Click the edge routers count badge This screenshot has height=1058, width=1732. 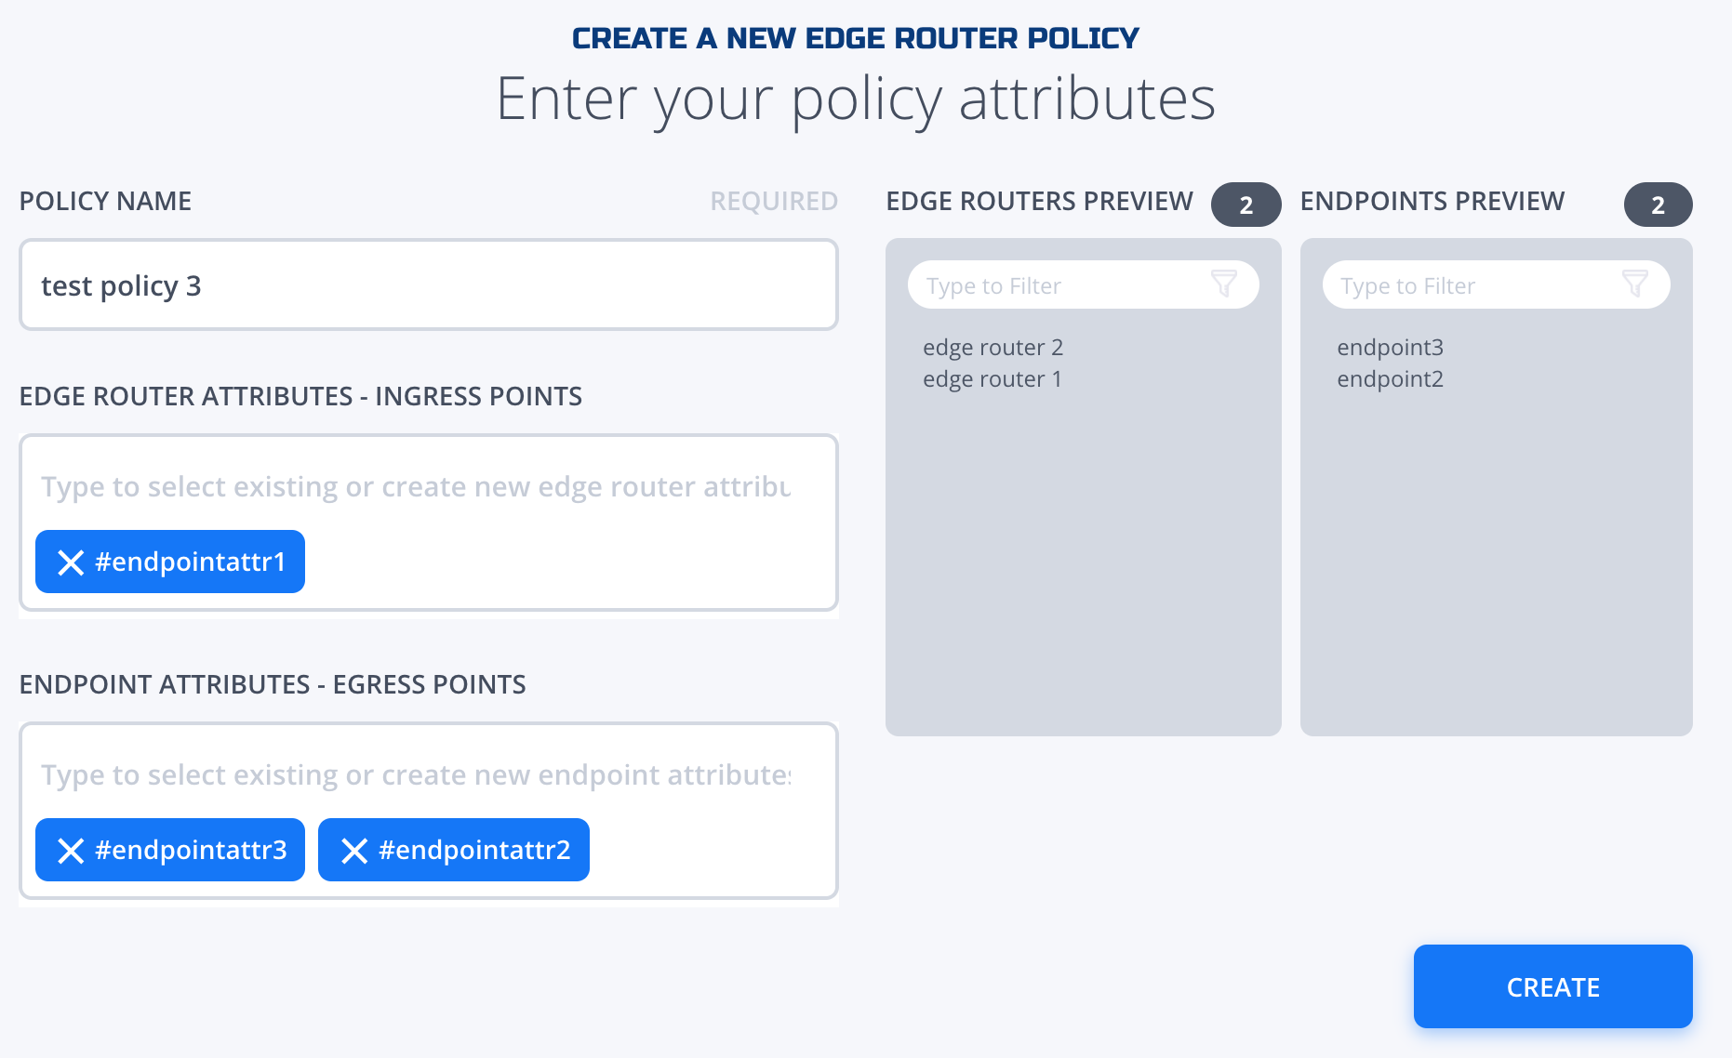pyautogui.click(x=1246, y=205)
